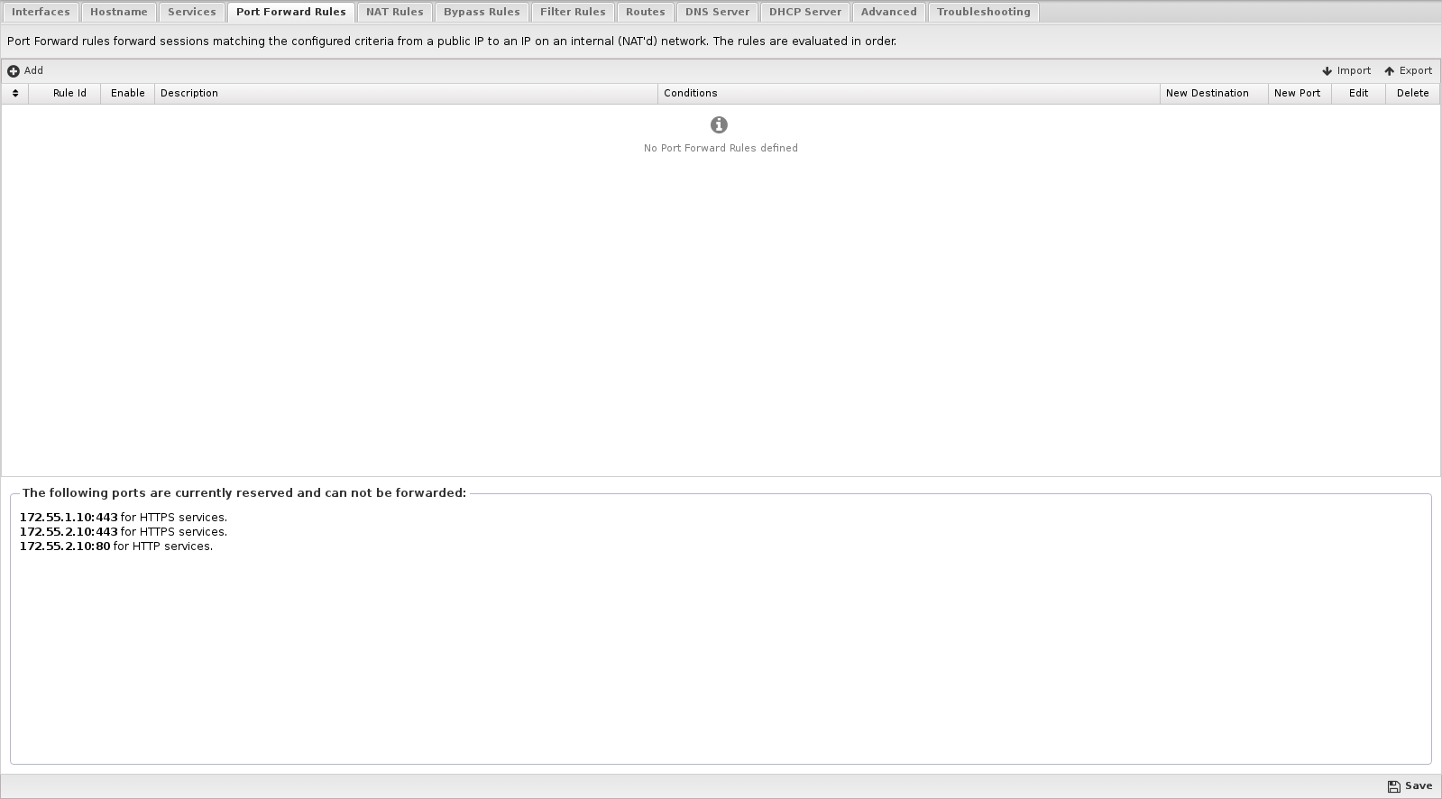Select reserved entry 172.55.1.10:443 for HTTPS
Screen dimensions: 1442x799
pos(124,518)
